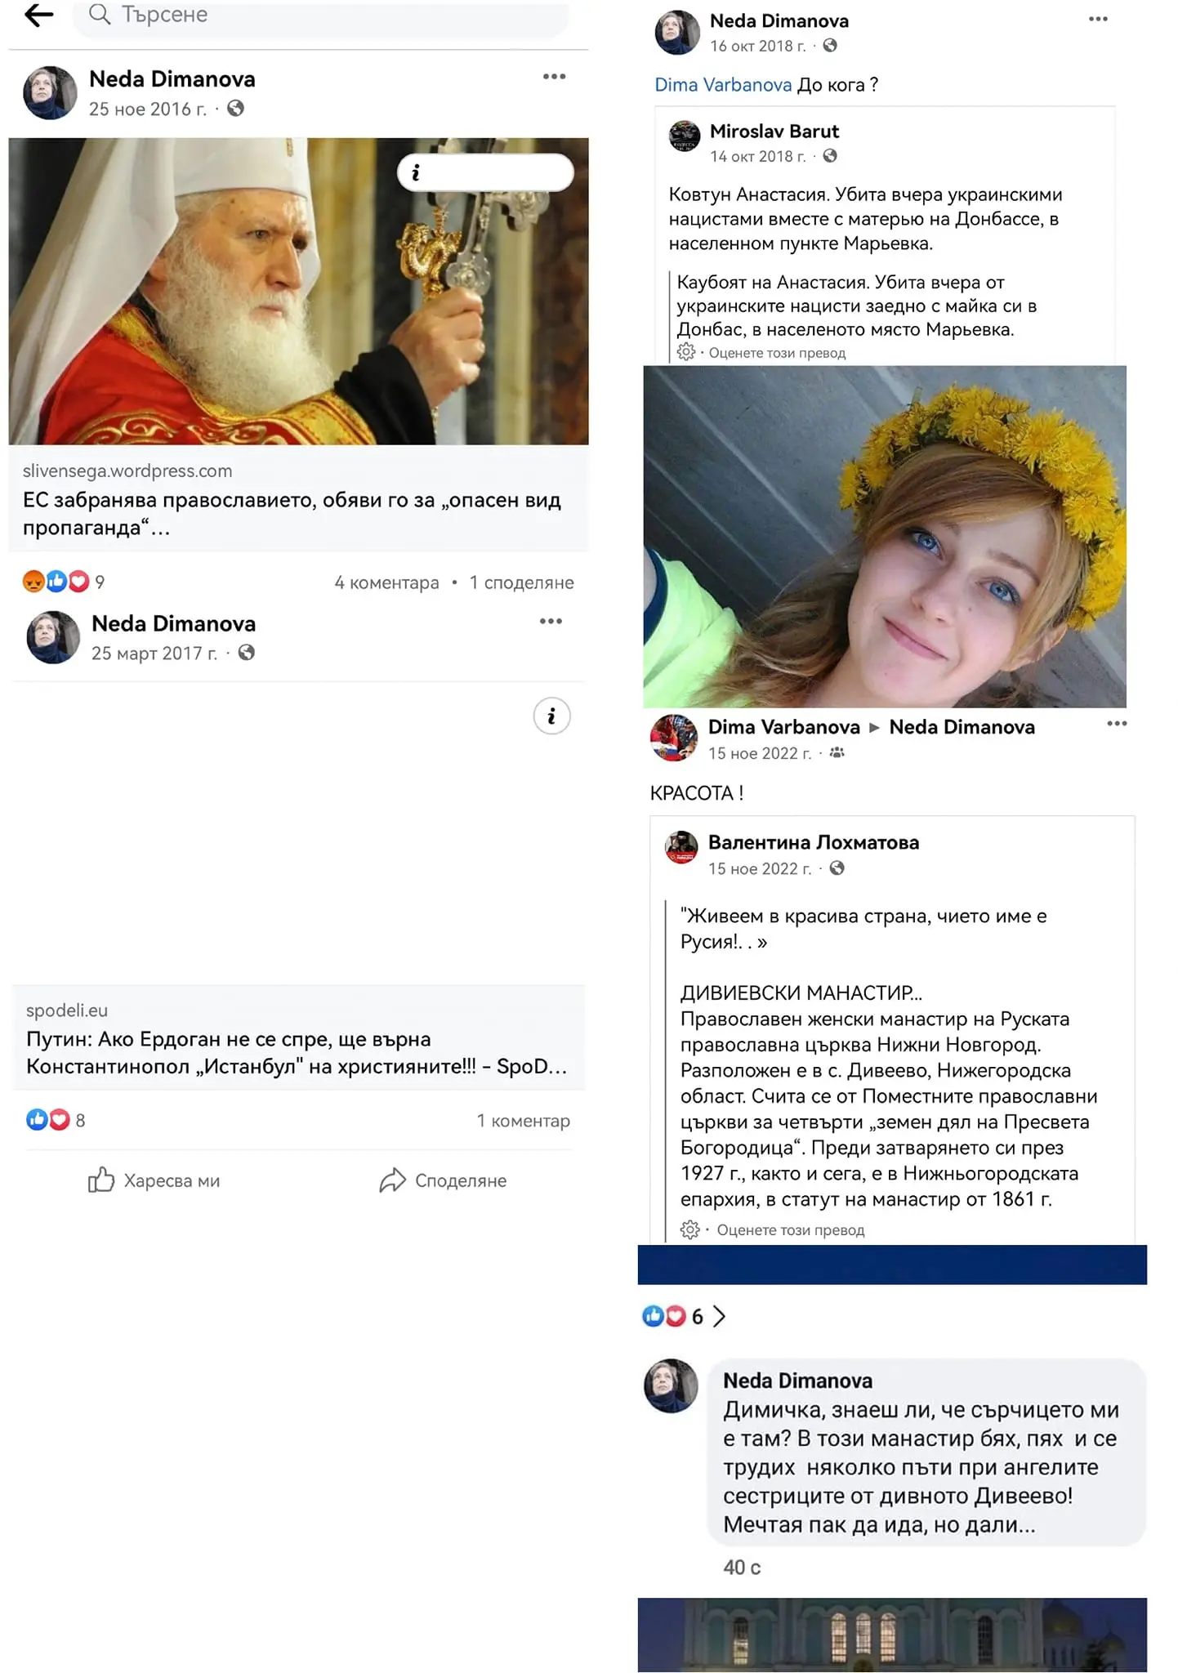
Task: Tap the back arrow icon
Action: pyautogui.click(x=38, y=15)
